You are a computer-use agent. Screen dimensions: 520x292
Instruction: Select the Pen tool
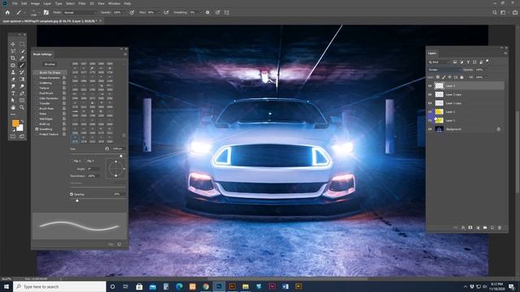(22, 93)
